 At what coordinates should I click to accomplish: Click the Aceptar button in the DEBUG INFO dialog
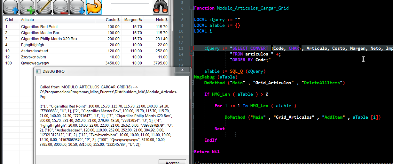[x=172, y=161]
